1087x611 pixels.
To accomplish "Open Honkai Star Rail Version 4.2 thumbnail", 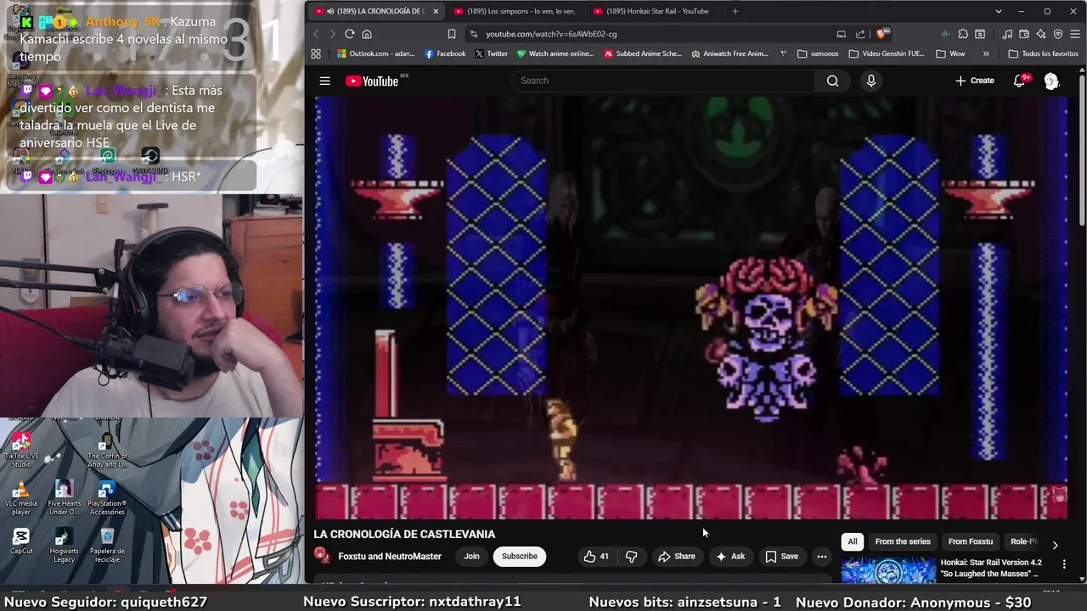I will click(888, 570).
